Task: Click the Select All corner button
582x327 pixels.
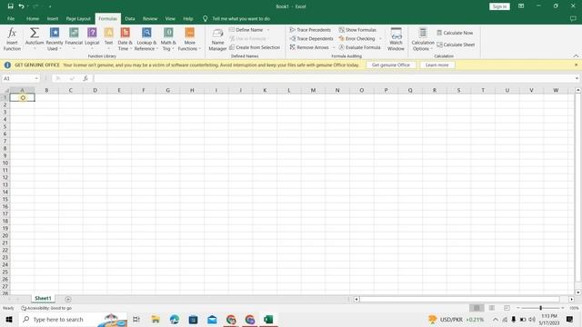Action: point(5,90)
